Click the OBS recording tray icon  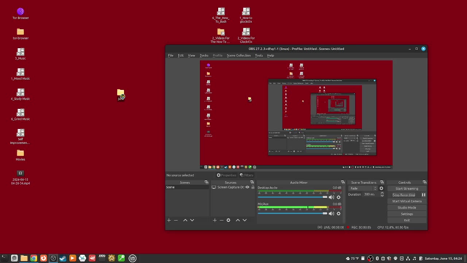coord(370,259)
